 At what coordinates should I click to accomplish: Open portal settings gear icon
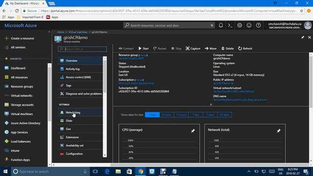click(240, 25)
